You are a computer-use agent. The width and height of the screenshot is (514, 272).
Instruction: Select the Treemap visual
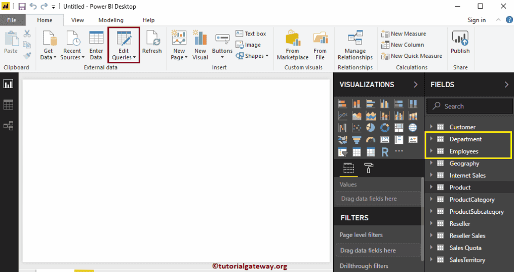coord(399,128)
